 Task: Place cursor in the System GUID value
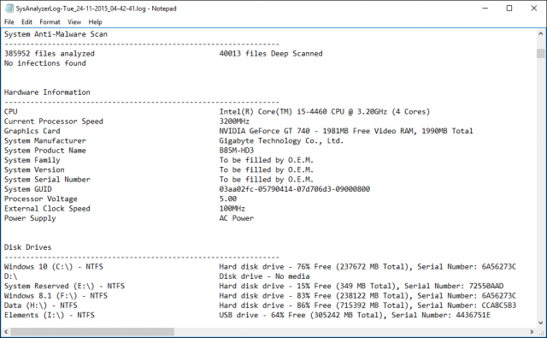[x=294, y=189]
